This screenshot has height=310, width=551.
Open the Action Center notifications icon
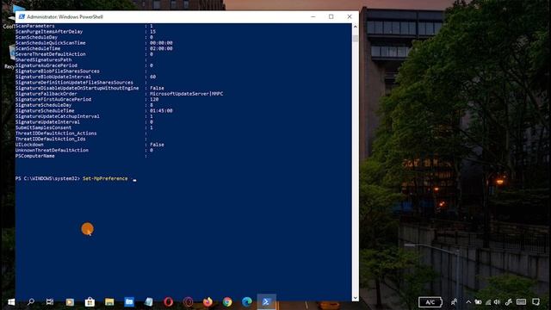pos(536,302)
